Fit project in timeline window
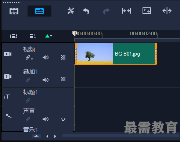The width and height of the screenshot is (180, 142). pos(147,11)
